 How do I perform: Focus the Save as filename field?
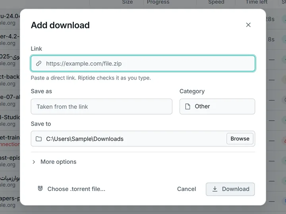click(102, 107)
